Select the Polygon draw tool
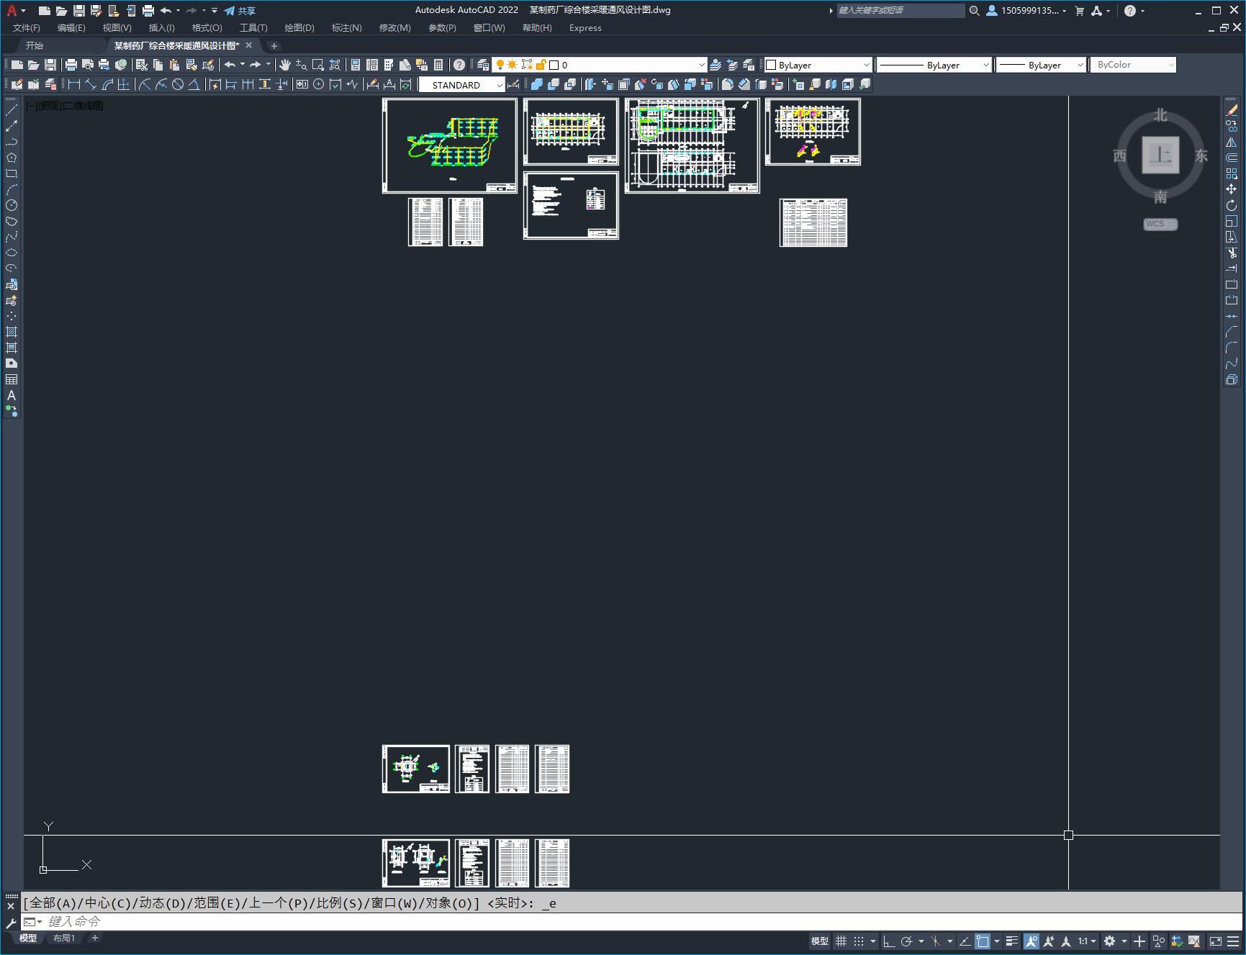The image size is (1246, 955). [x=12, y=158]
